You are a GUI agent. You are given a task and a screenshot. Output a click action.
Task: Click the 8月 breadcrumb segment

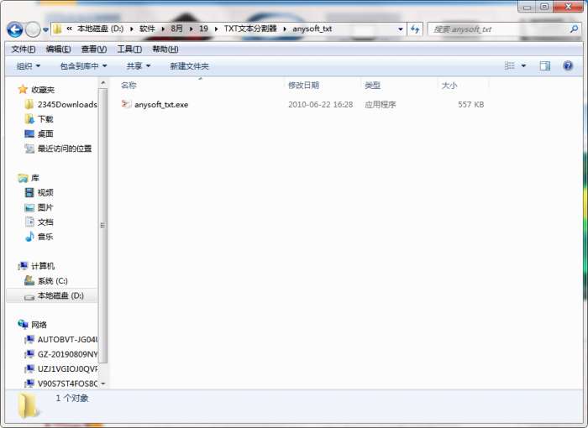(176, 29)
